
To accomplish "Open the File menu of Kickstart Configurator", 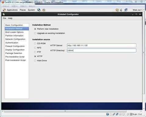I will point(5,18).
